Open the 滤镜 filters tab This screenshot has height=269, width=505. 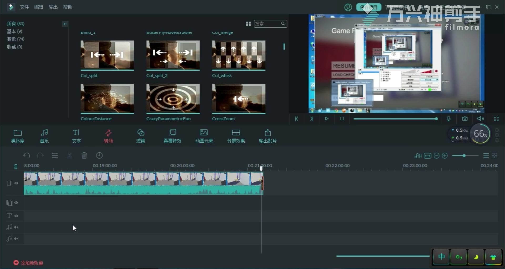pyautogui.click(x=140, y=136)
